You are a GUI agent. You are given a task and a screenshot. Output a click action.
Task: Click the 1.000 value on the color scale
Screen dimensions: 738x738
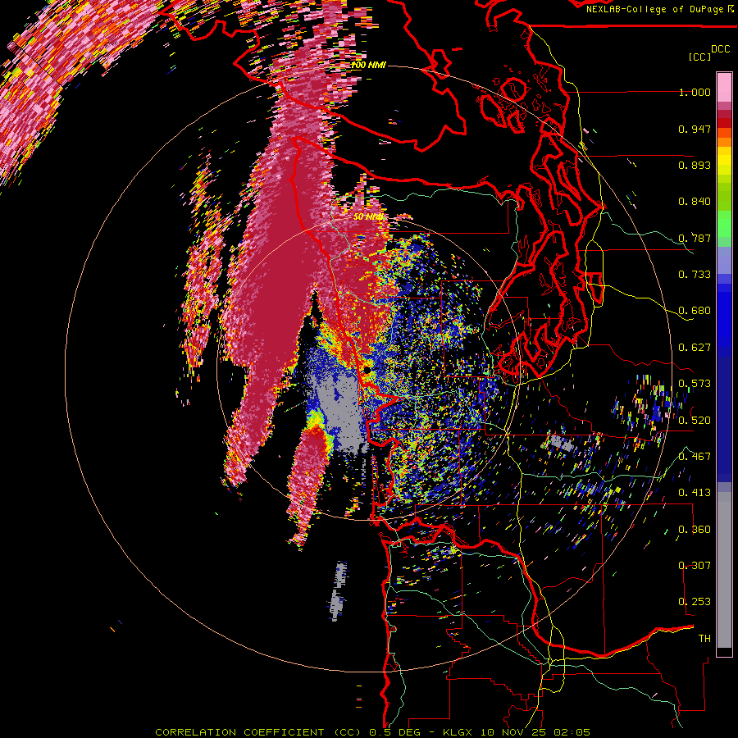[695, 92]
